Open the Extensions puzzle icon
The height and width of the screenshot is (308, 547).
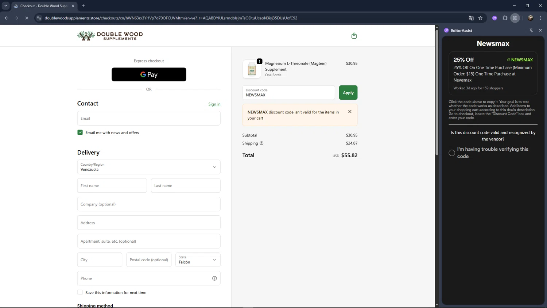click(505, 18)
